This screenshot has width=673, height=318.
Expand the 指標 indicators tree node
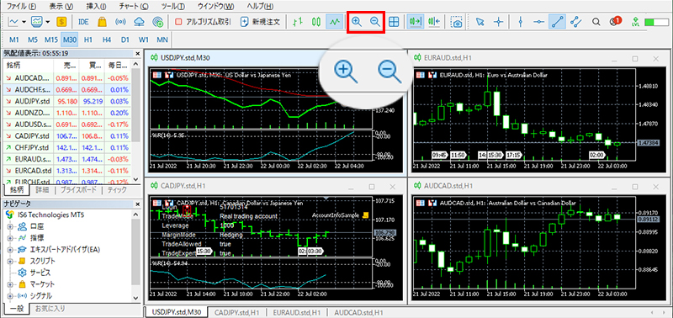coord(9,238)
